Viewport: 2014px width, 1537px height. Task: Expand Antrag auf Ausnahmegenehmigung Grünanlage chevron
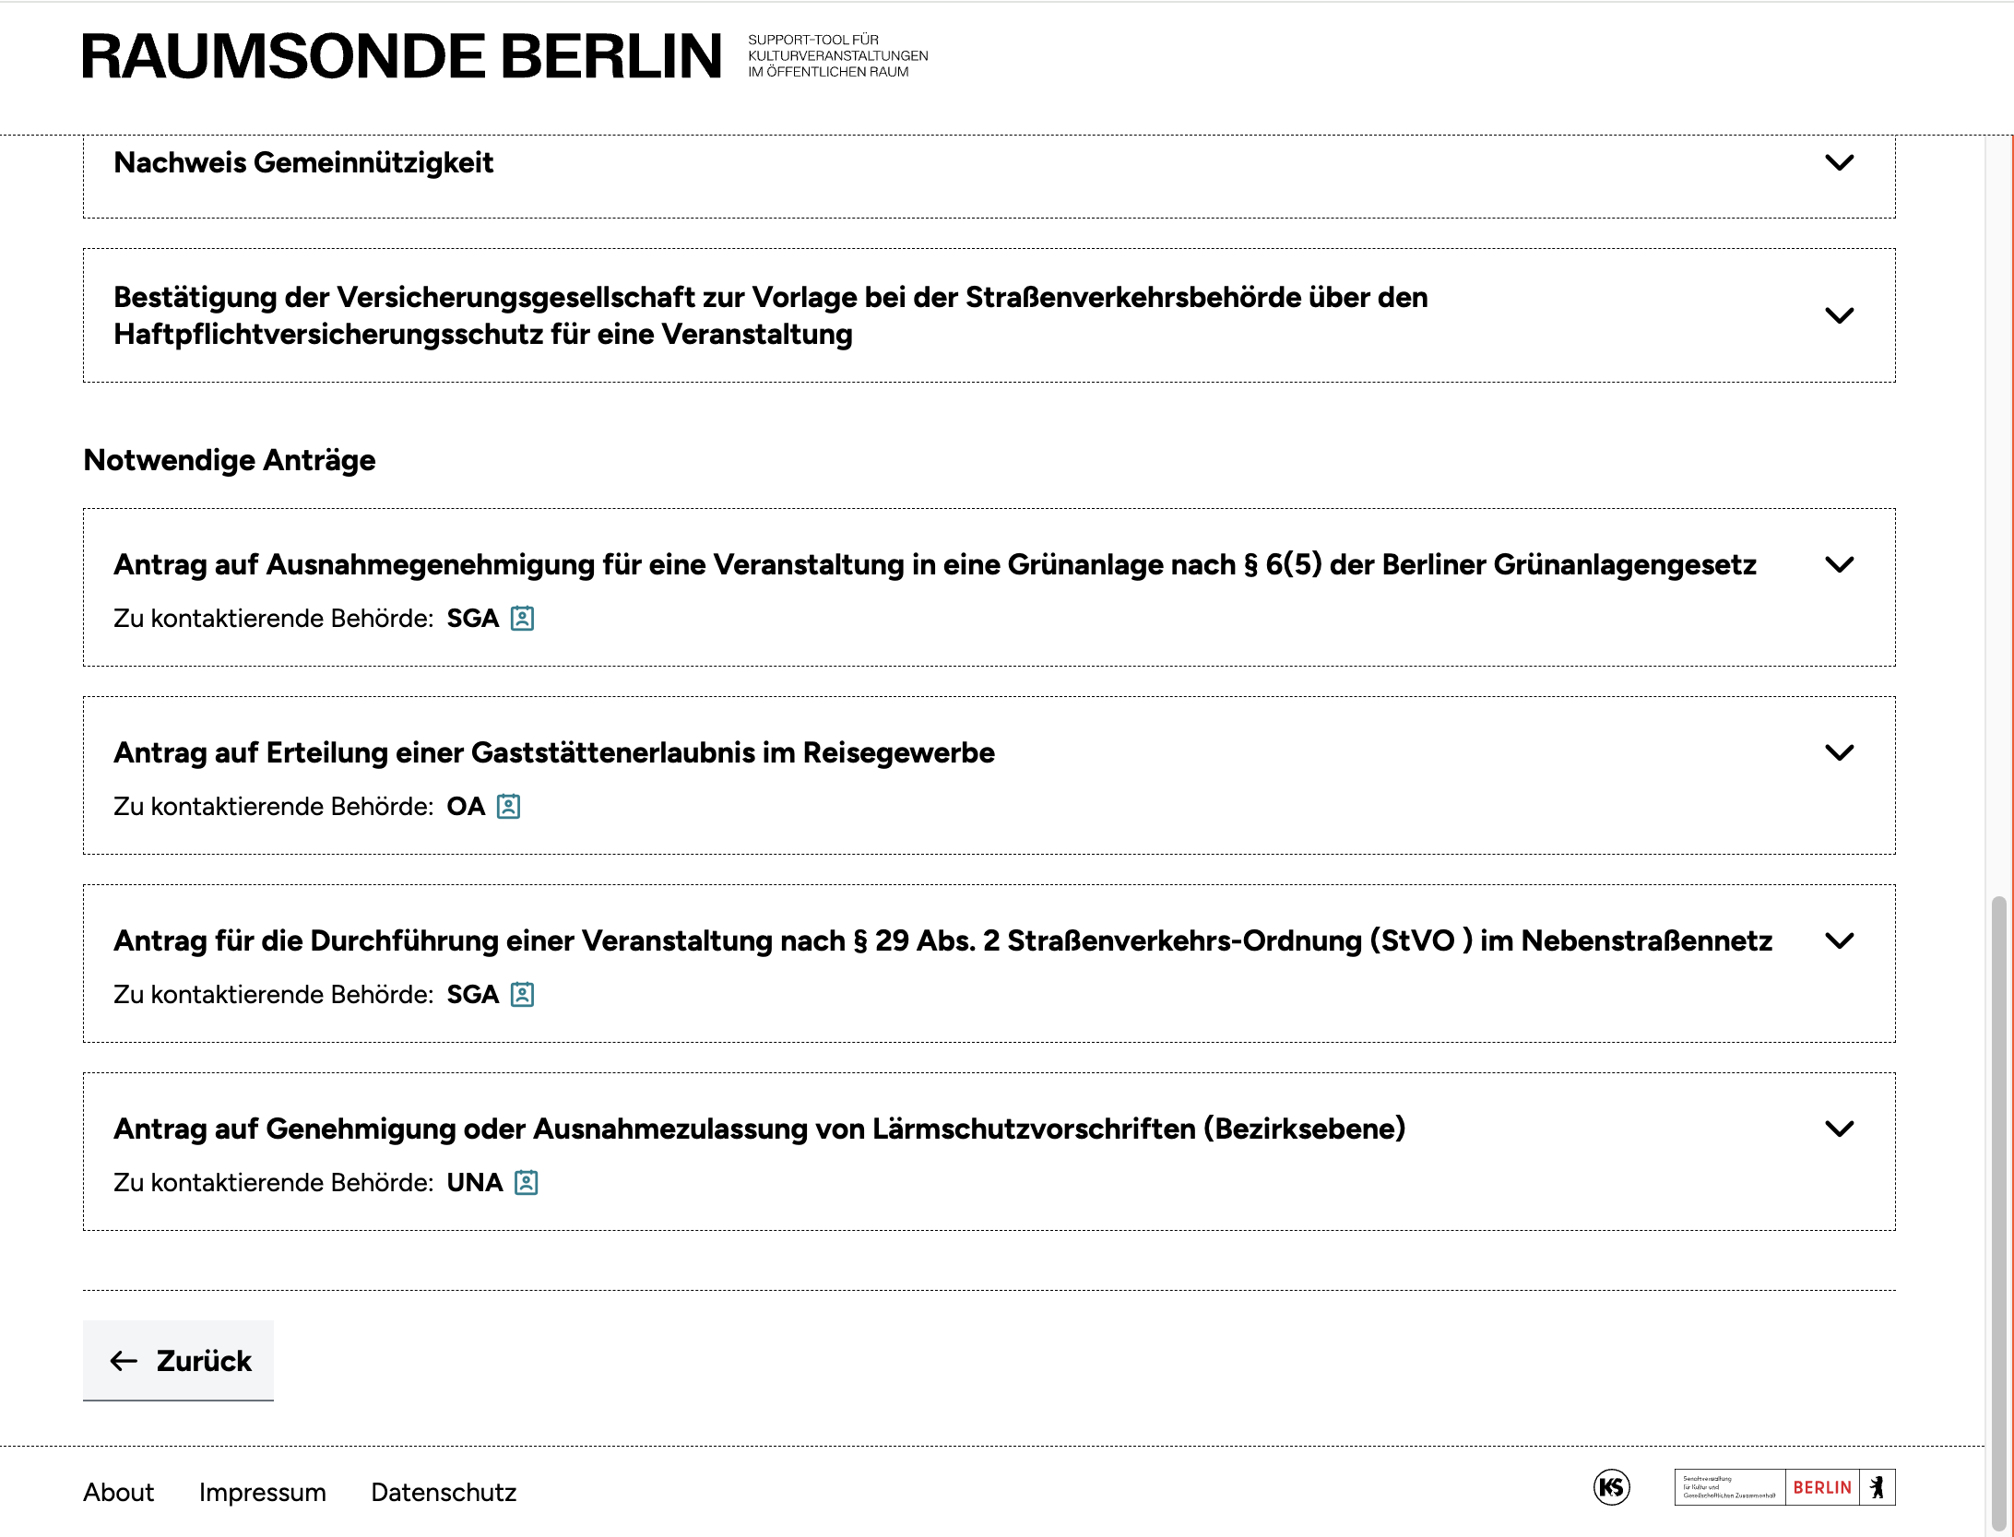[1839, 564]
